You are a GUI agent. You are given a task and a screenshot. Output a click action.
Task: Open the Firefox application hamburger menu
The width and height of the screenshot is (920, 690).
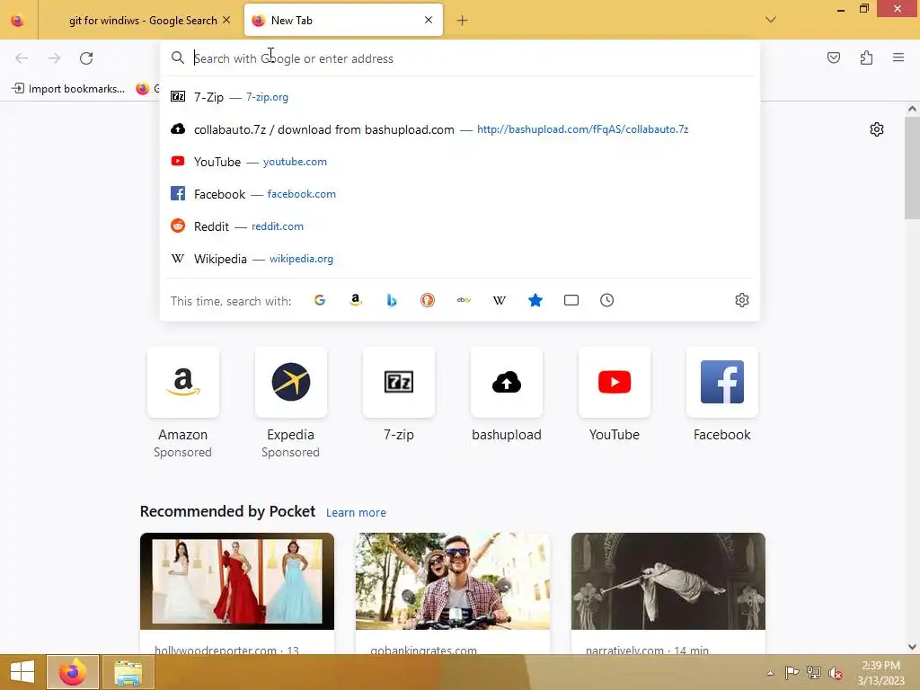(898, 57)
